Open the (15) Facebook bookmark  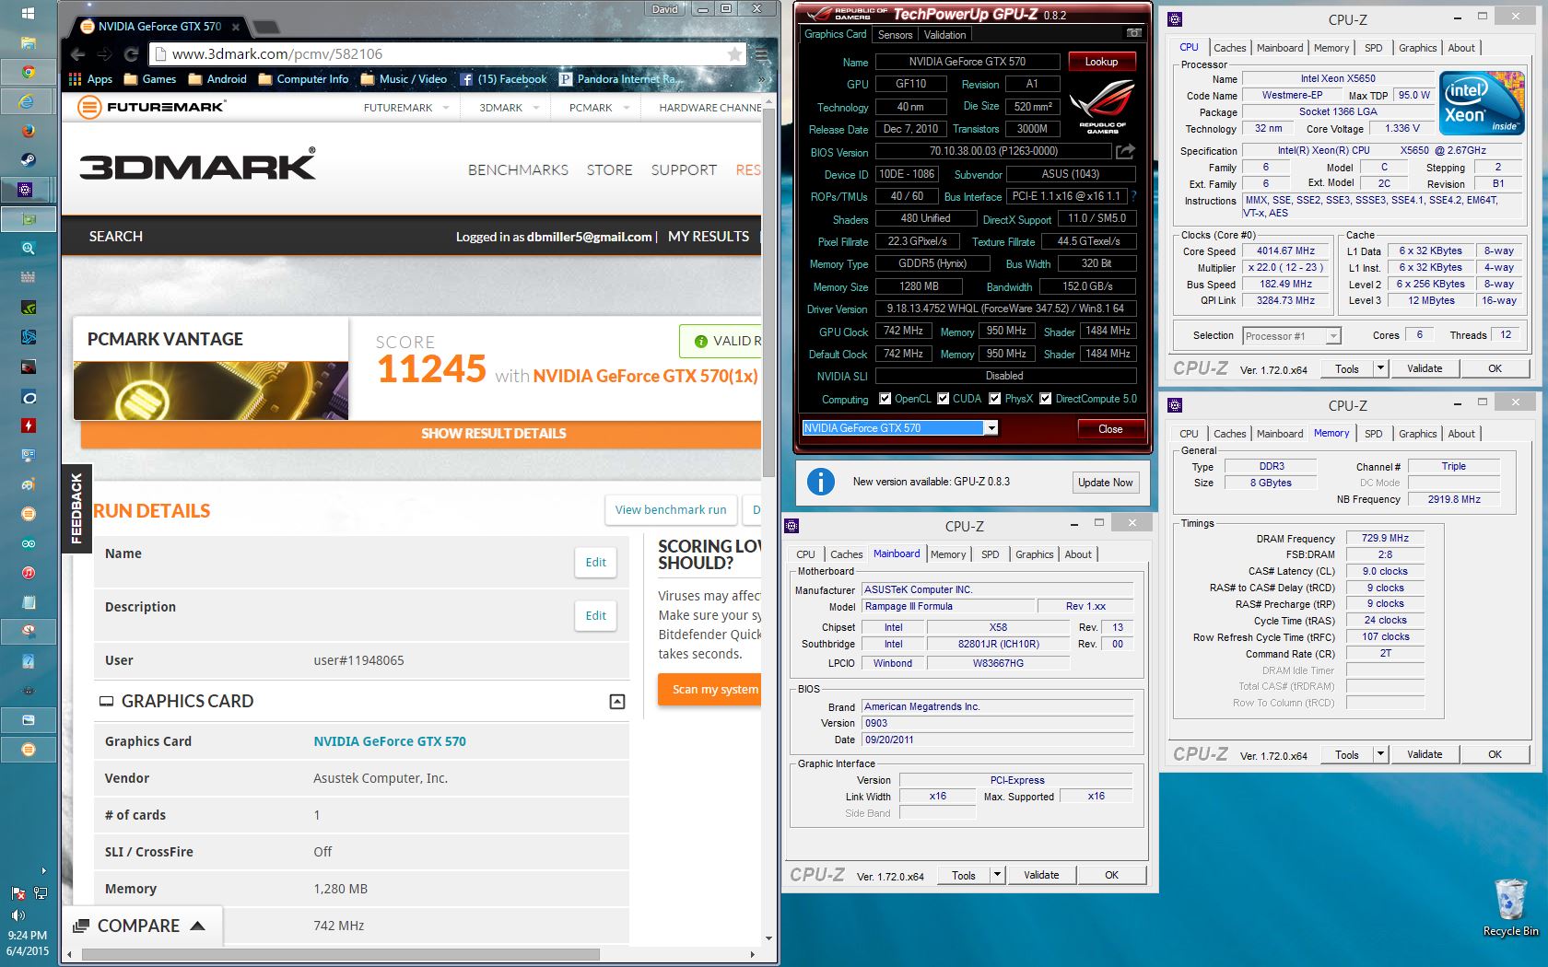pos(503,79)
